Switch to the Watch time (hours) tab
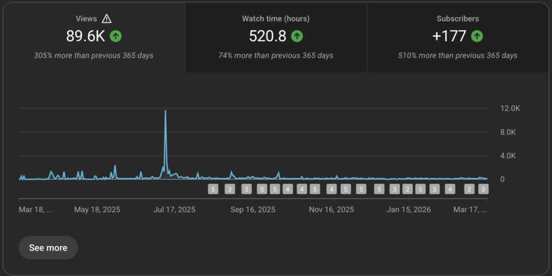 coord(275,37)
